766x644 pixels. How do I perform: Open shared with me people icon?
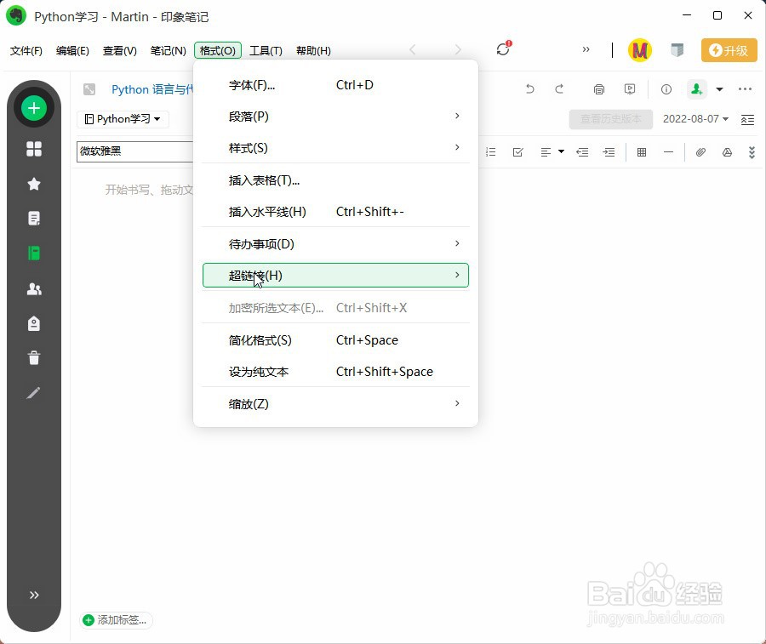(x=34, y=288)
